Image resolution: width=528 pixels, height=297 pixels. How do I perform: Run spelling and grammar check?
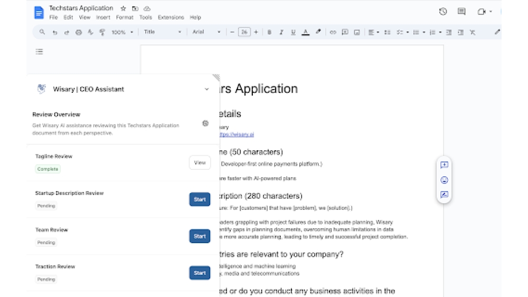tap(90, 32)
